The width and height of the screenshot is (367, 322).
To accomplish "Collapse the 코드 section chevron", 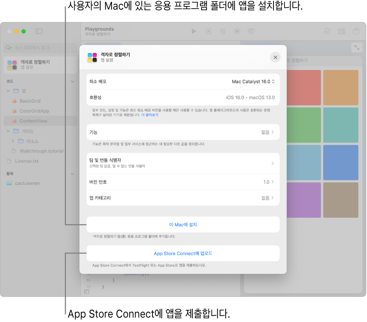I will click(73, 81).
